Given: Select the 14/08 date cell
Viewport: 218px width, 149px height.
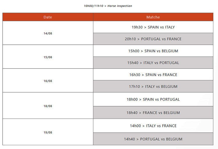Looking at the screenshot, I should pos(48,33).
